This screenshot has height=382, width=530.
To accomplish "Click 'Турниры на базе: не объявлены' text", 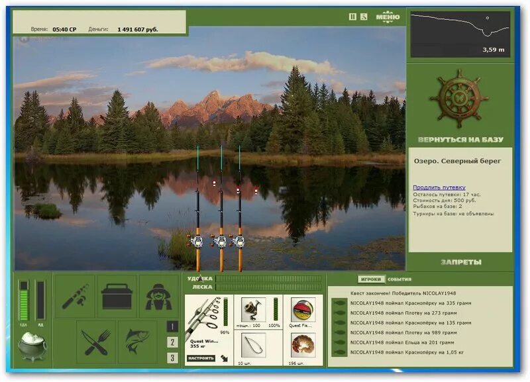I will (453, 214).
